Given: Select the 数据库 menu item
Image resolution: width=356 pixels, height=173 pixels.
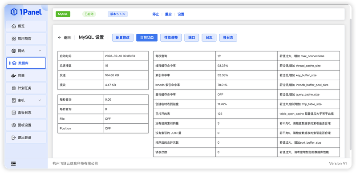Looking at the screenshot, I should coord(26,63).
